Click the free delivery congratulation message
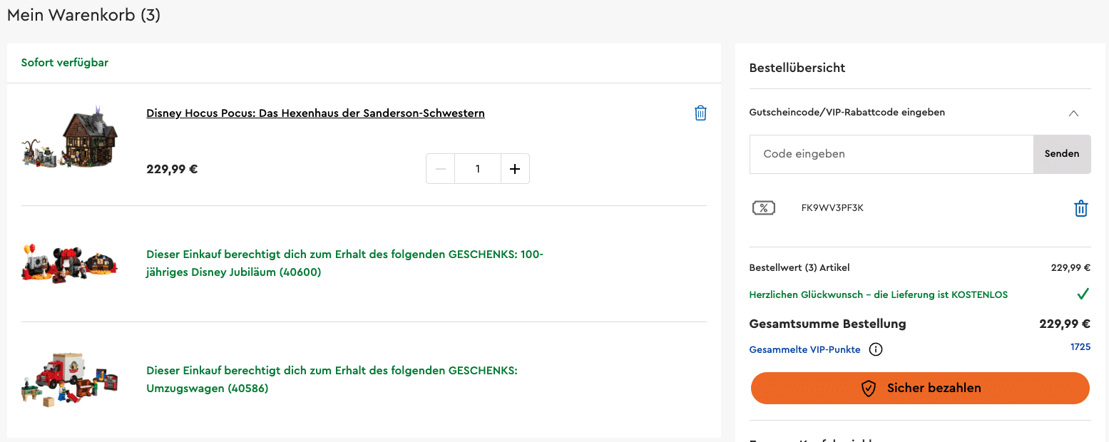 pyautogui.click(x=879, y=294)
